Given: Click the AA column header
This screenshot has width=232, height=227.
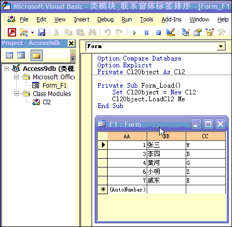Looking at the screenshot, I should coord(127,136).
